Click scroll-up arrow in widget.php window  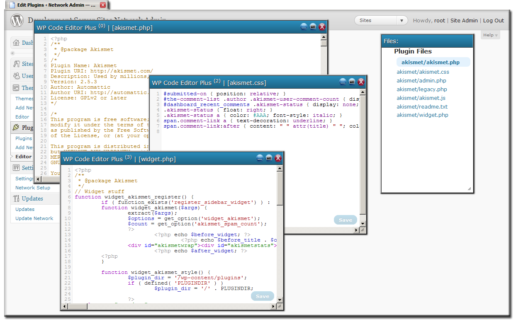click(x=280, y=169)
